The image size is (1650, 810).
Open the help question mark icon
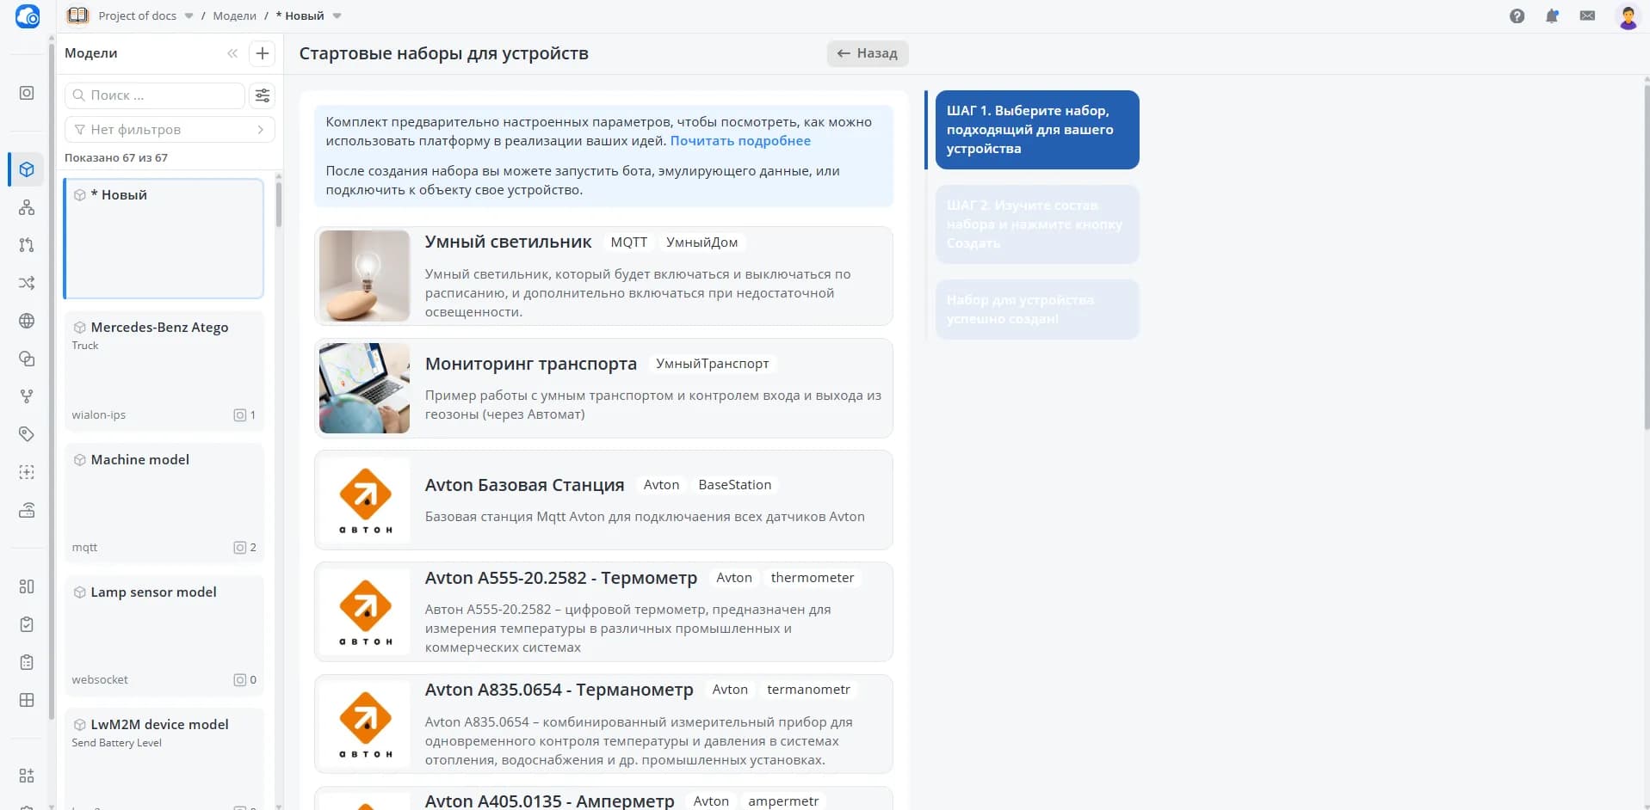(1517, 15)
